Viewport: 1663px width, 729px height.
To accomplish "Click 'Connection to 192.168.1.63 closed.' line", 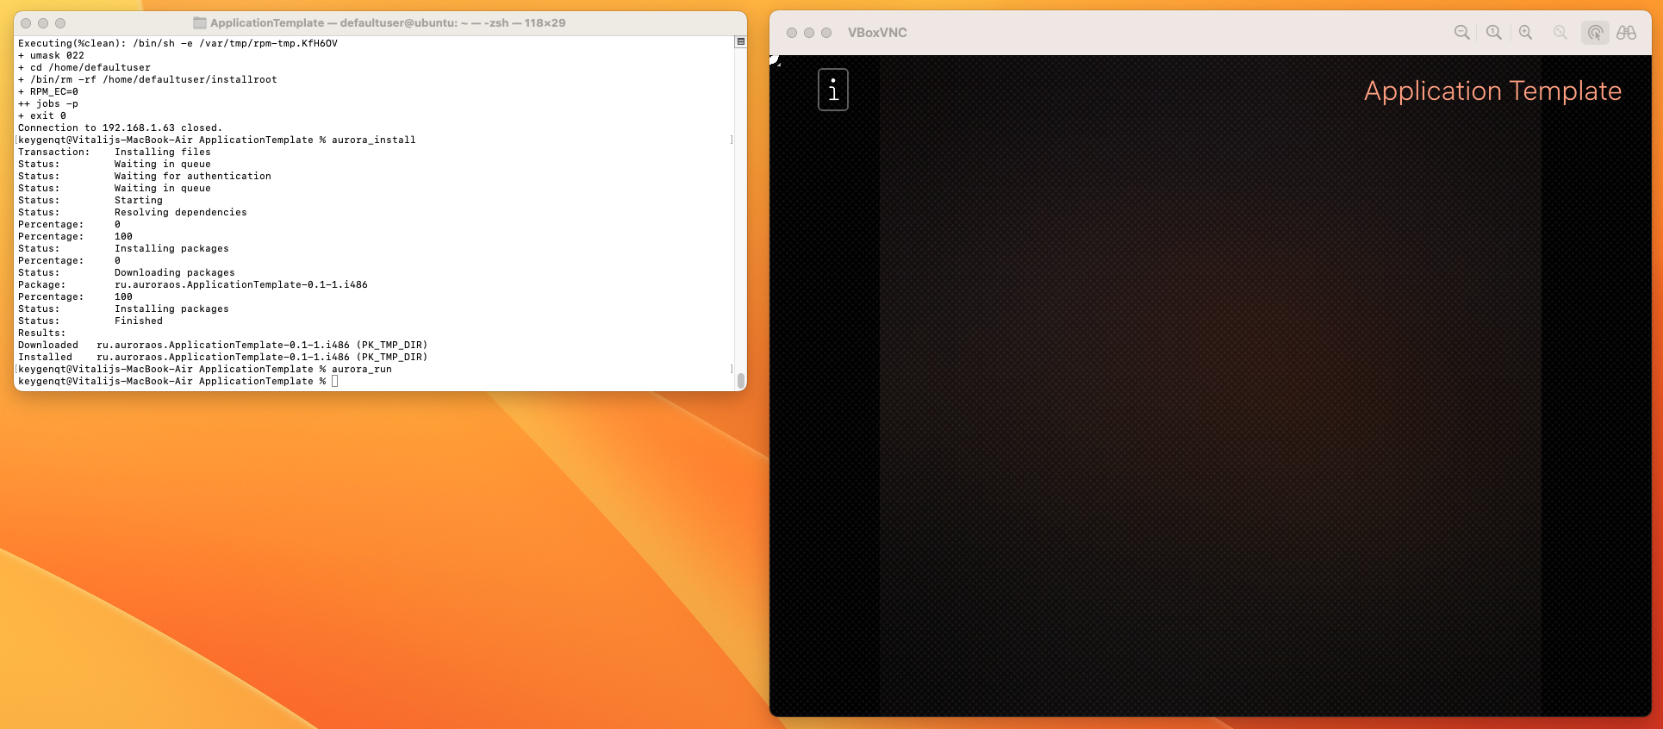I will 120,128.
